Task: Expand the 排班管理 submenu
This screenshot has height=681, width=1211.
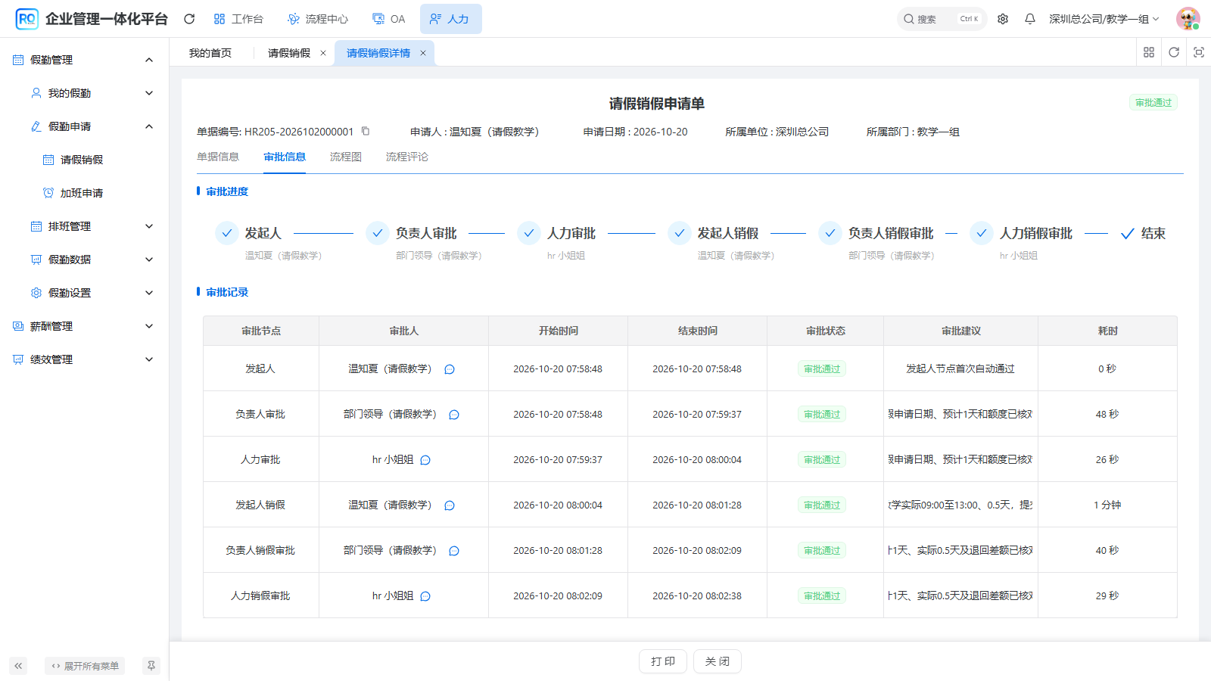Action: (x=84, y=226)
